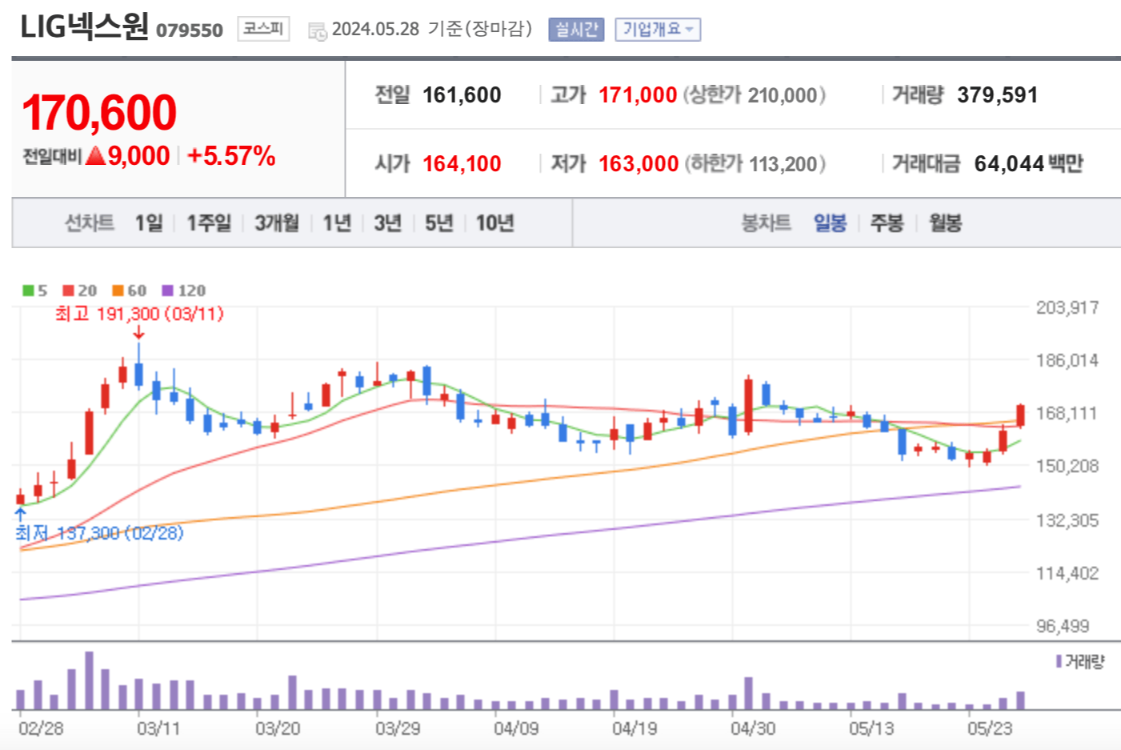Select the 10년 line chart tab

(494, 223)
